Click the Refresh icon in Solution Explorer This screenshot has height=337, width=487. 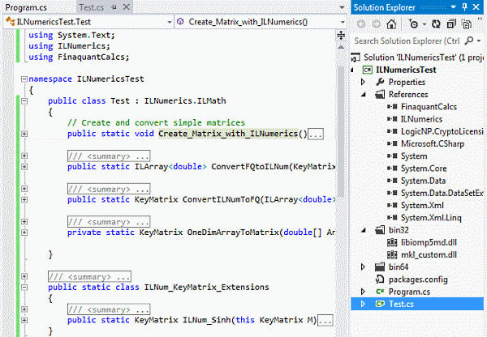436,23
